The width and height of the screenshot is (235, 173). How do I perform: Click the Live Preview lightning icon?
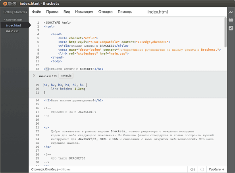pos(231,12)
